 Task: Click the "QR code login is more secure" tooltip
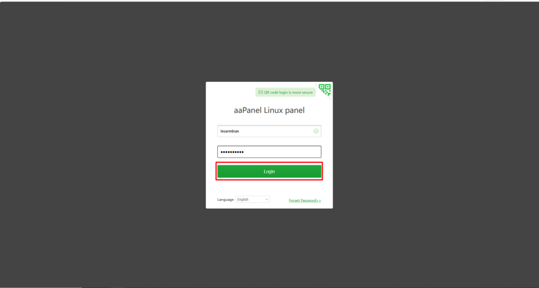(286, 92)
